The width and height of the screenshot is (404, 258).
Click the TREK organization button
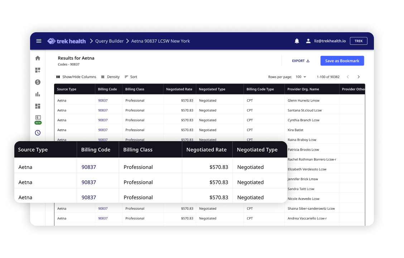point(359,41)
